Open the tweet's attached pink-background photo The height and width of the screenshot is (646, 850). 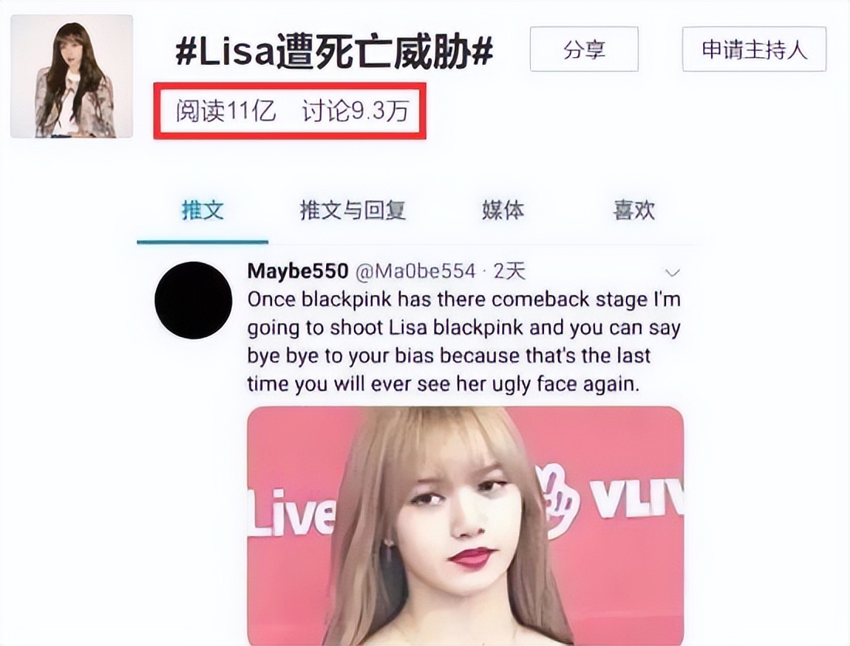tap(465, 525)
